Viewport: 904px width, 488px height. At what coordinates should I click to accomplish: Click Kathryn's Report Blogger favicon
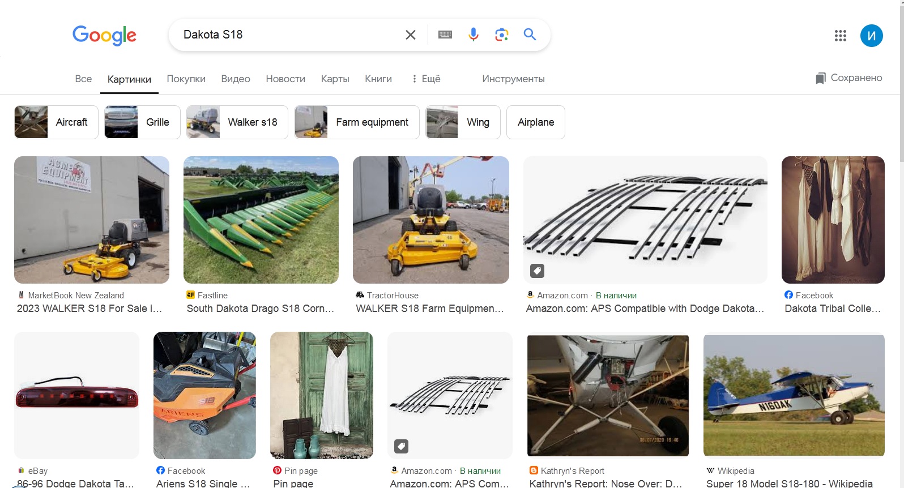(x=534, y=470)
